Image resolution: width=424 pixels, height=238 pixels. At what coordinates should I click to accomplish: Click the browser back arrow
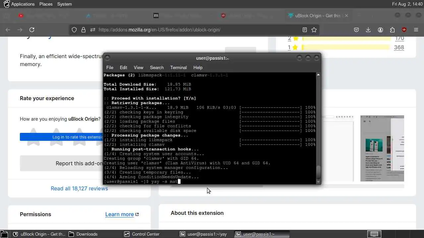pyautogui.click(x=8, y=30)
